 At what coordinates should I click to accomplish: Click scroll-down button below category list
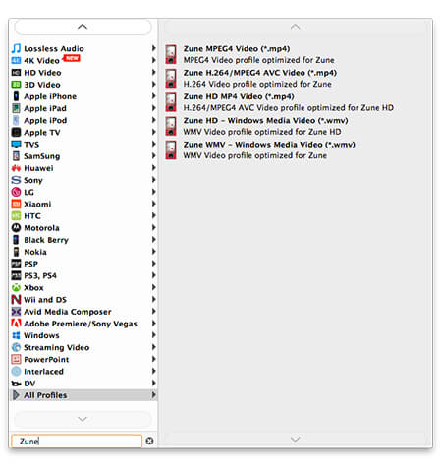83,419
